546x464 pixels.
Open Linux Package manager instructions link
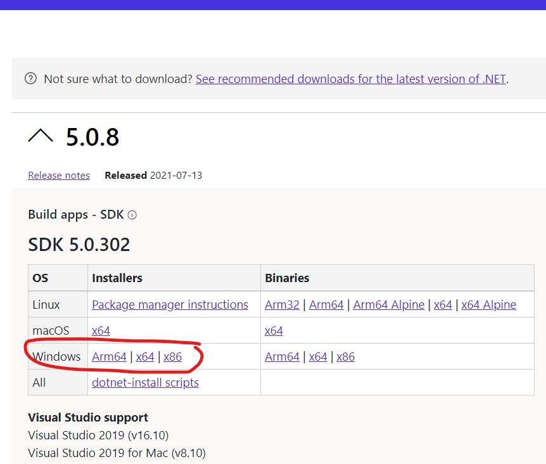(170, 305)
